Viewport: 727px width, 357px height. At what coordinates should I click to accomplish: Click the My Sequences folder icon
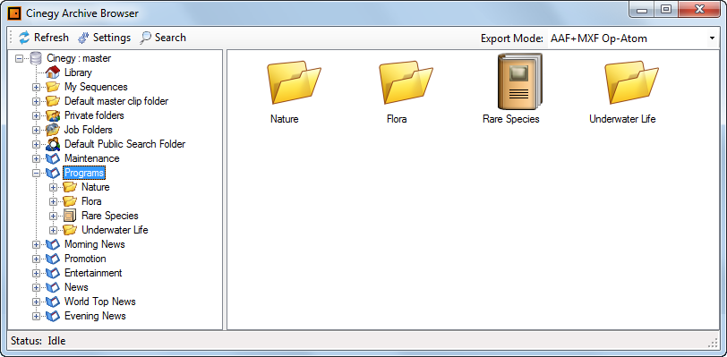tap(53, 87)
